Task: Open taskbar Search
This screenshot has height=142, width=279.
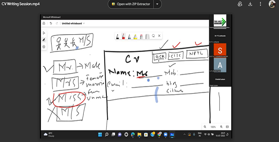Action: (107, 135)
